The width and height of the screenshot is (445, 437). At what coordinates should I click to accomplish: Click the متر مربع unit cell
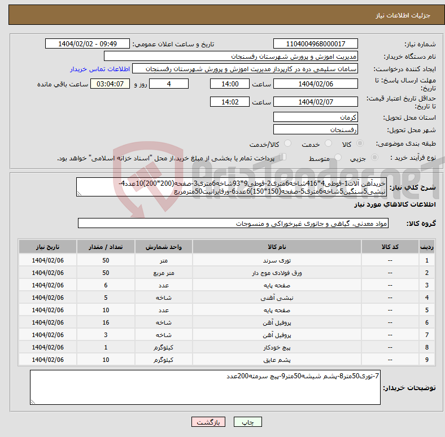point(164,273)
